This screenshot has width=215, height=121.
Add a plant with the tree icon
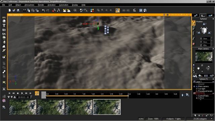click(4, 38)
